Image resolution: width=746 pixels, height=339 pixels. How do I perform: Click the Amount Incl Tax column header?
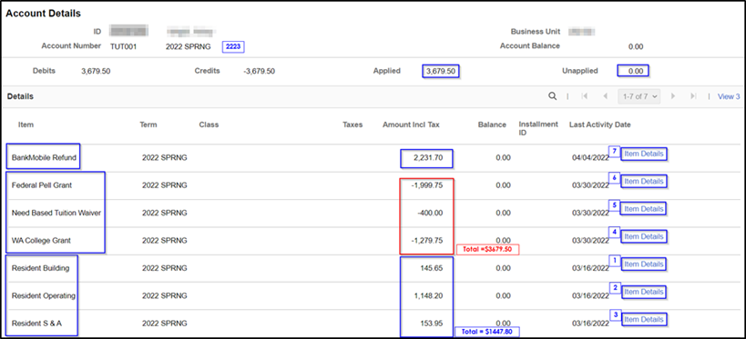pyautogui.click(x=411, y=125)
